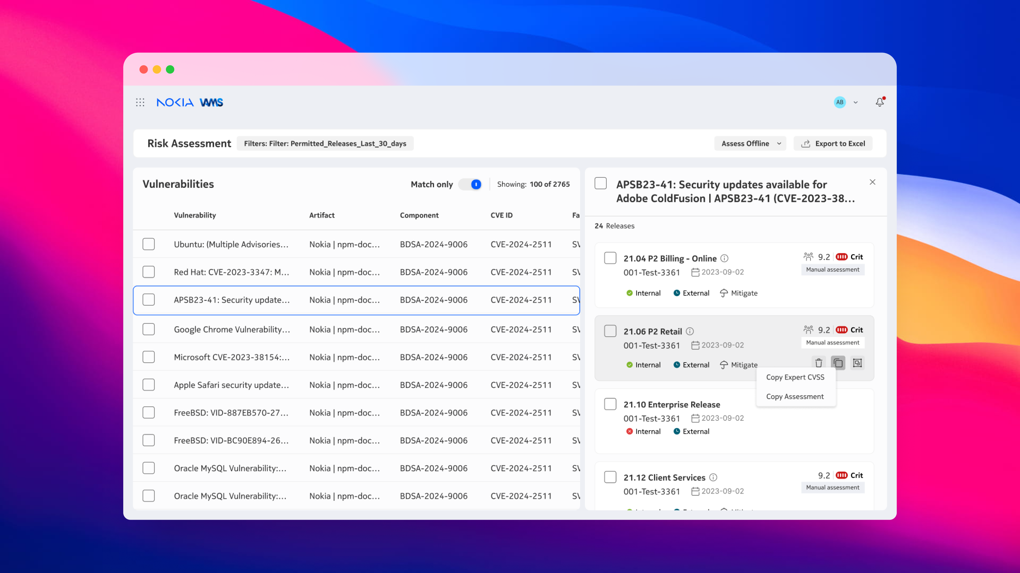The image size is (1020, 573).
Task: Click the copy icon on 21.06 P2 Retail
Action: pos(838,363)
